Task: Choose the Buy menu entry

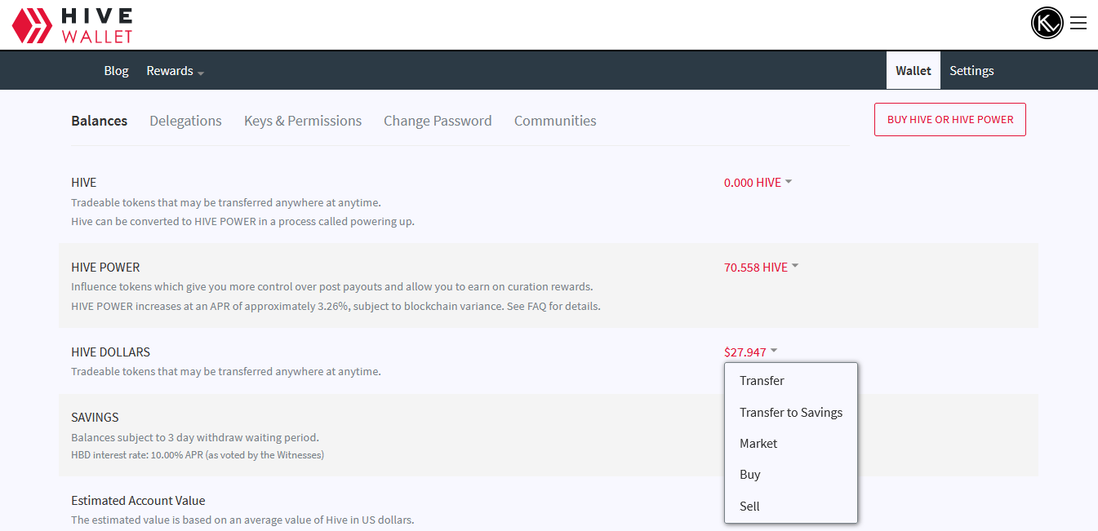Action: point(749,475)
